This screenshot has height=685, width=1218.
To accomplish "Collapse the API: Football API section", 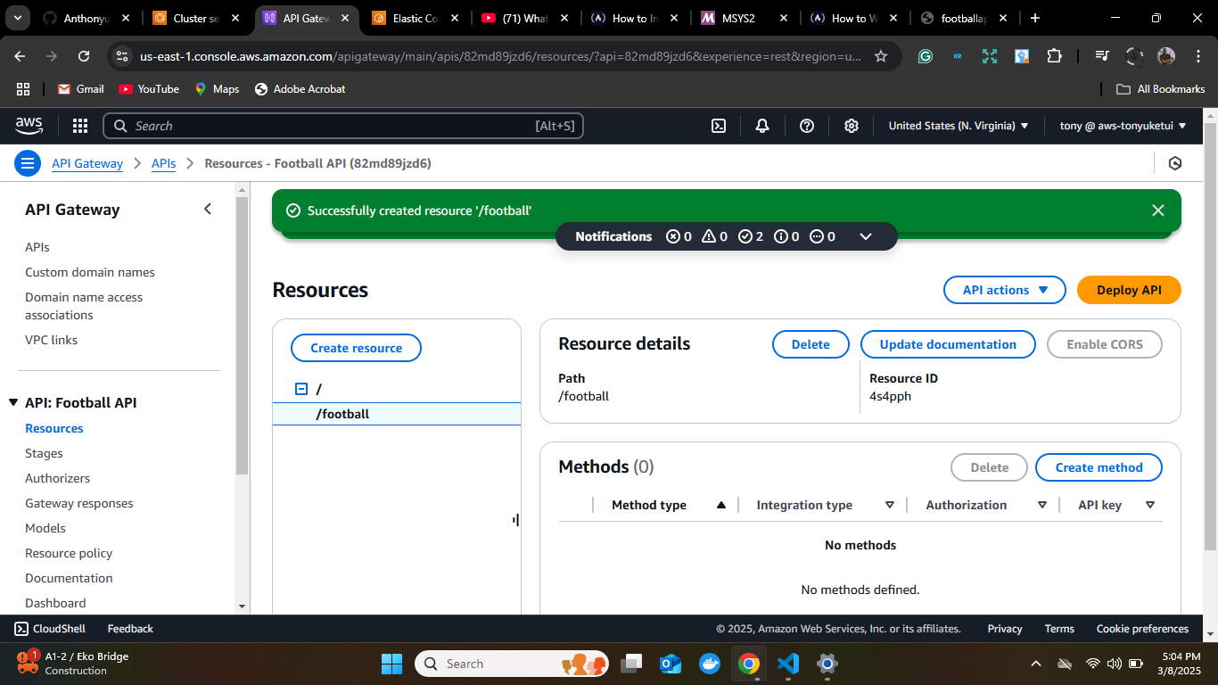I will (13, 402).
